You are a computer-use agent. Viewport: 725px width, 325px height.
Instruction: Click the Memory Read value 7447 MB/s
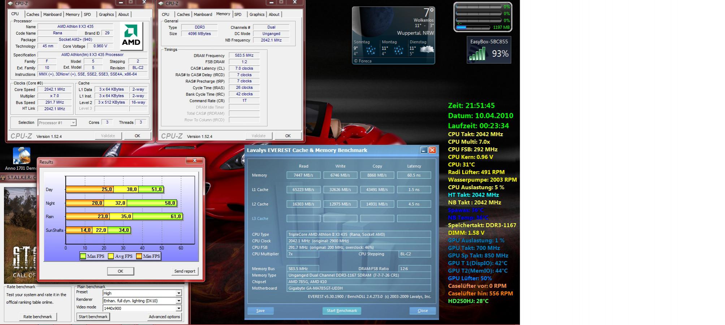tap(303, 175)
